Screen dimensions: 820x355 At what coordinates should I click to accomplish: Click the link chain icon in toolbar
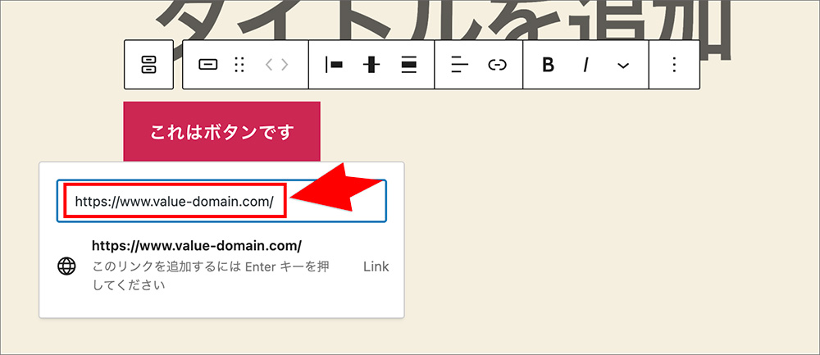[498, 65]
